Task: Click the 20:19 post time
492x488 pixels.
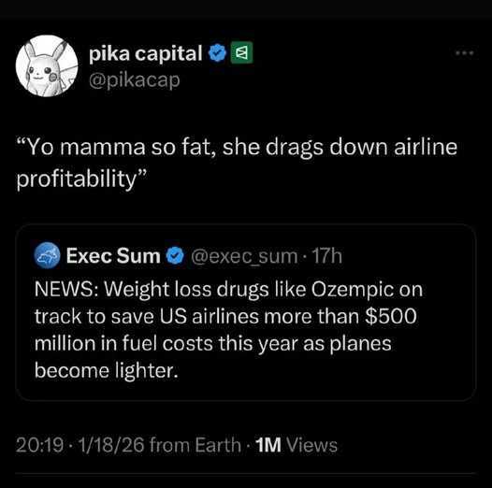Action: tap(40, 445)
